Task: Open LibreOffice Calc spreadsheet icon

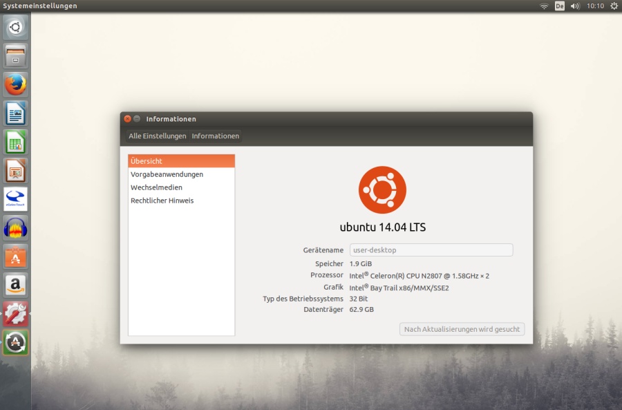Action: pos(15,142)
